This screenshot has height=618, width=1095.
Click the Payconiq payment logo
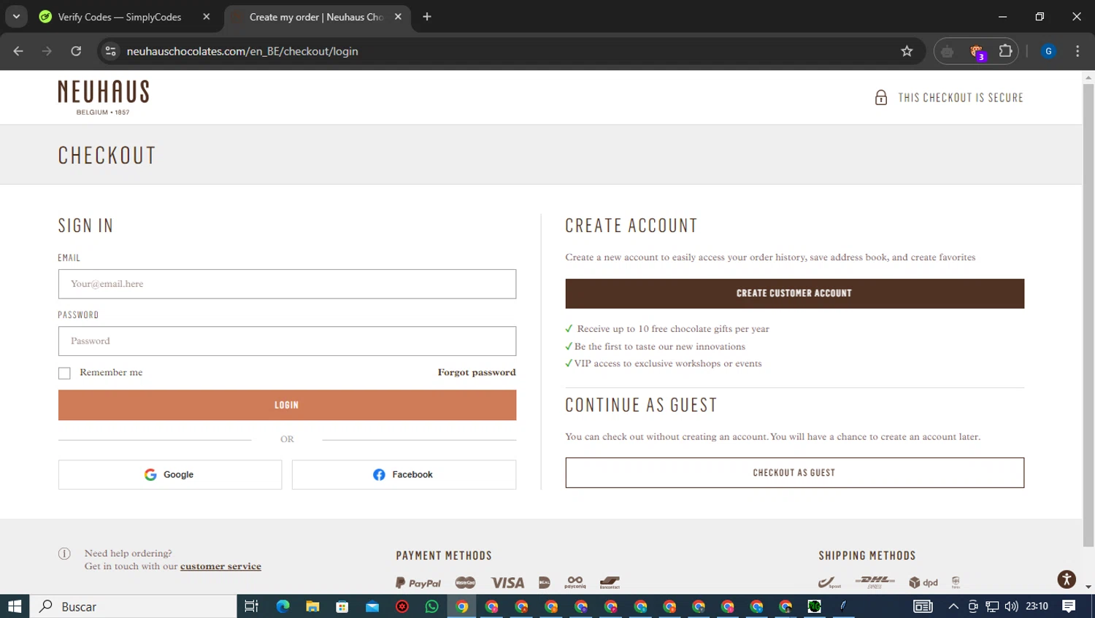click(575, 582)
